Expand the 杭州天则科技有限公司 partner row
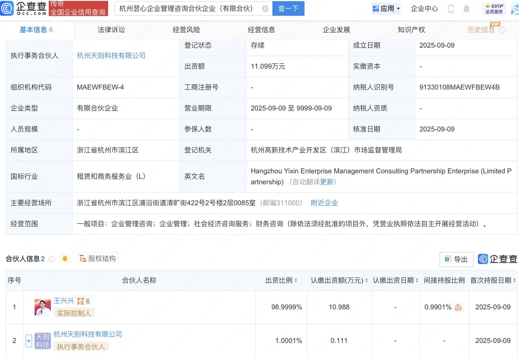The image size is (519, 357). (x=29, y=341)
